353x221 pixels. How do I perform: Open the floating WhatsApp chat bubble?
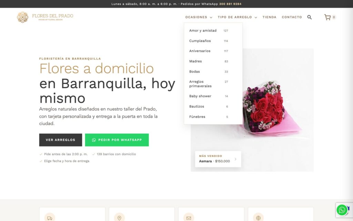coord(342,210)
